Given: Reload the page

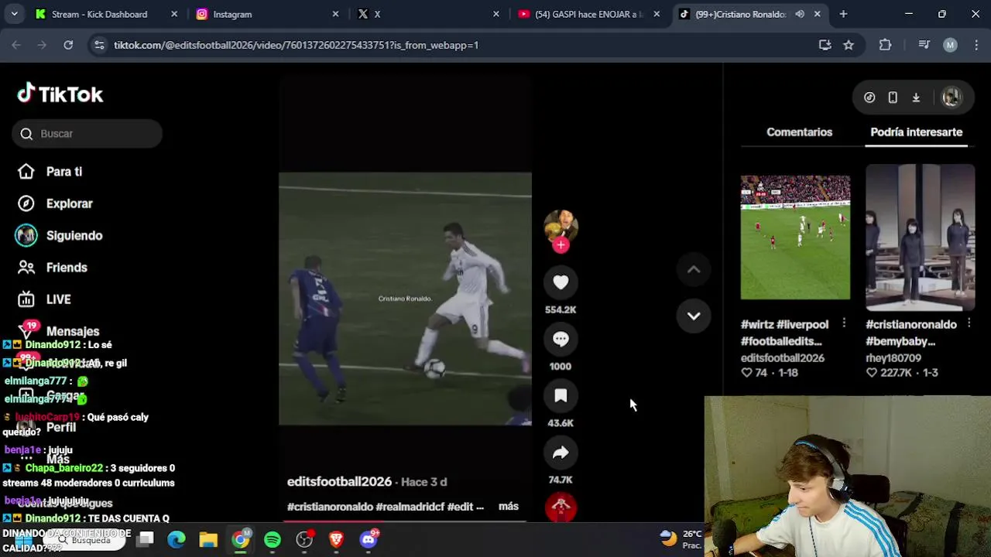Looking at the screenshot, I should (68, 45).
